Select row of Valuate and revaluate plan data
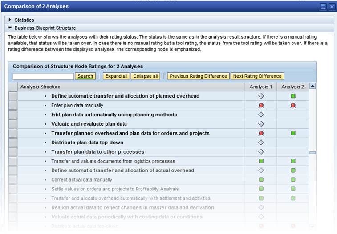The height and width of the screenshot is (234, 337). (x=13, y=124)
